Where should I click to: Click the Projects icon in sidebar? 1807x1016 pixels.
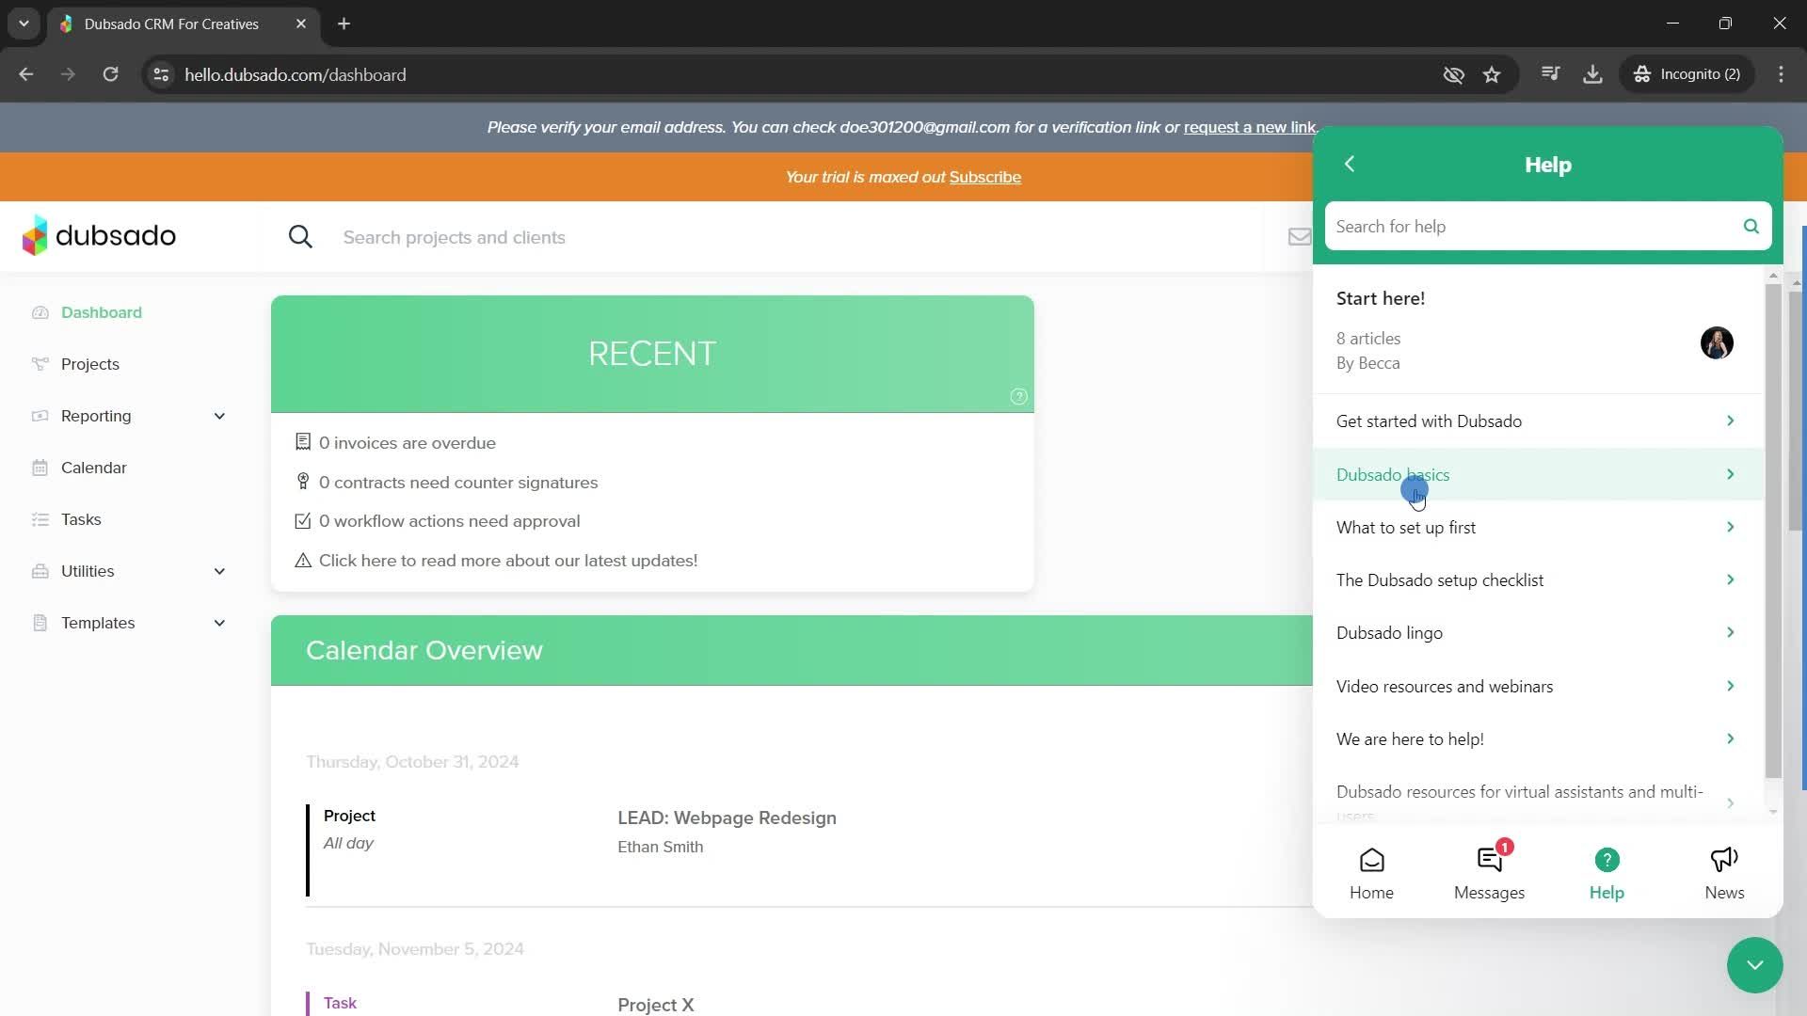tap(40, 364)
